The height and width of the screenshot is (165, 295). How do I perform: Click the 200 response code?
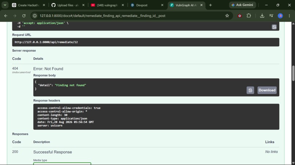tap(15, 152)
